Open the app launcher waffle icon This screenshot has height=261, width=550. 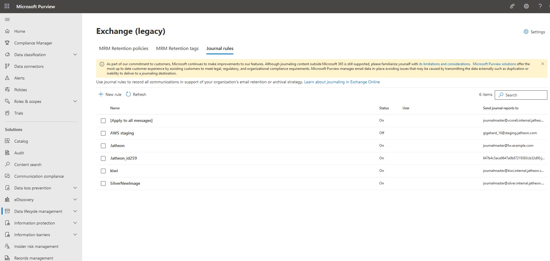7,6
